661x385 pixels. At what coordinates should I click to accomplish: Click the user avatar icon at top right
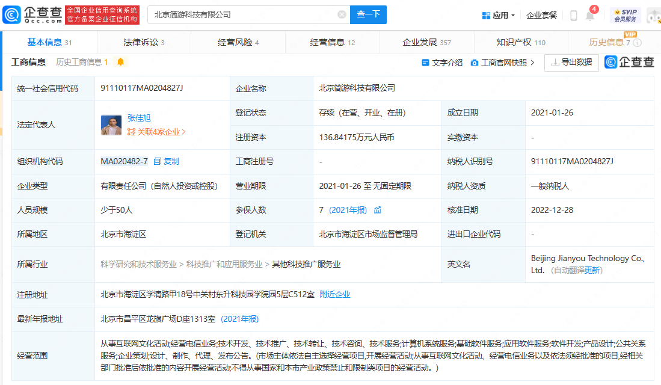[654, 16]
